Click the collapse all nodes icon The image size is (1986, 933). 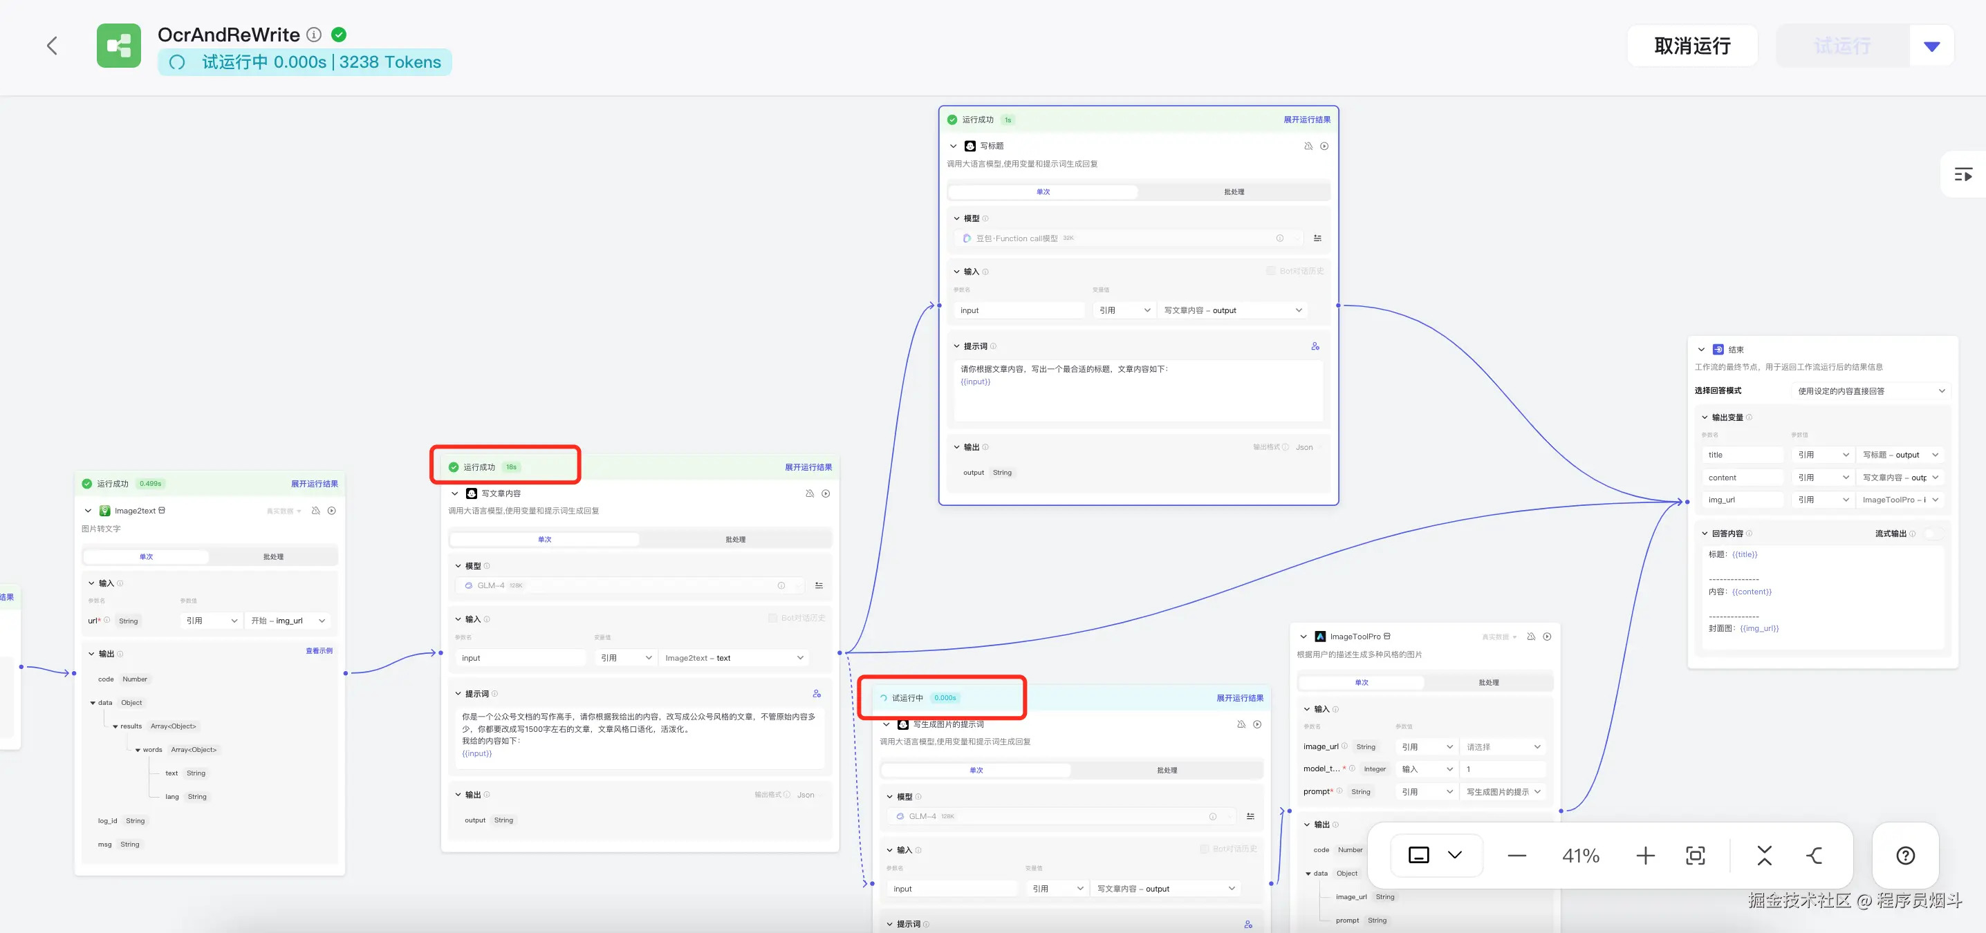[1764, 855]
